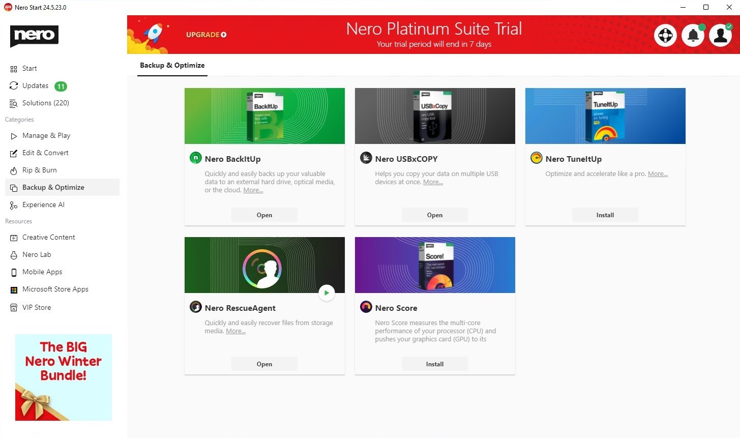The height and width of the screenshot is (438, 740).
Task: Select the Manage & Play category
Action: tap(46, 136)
